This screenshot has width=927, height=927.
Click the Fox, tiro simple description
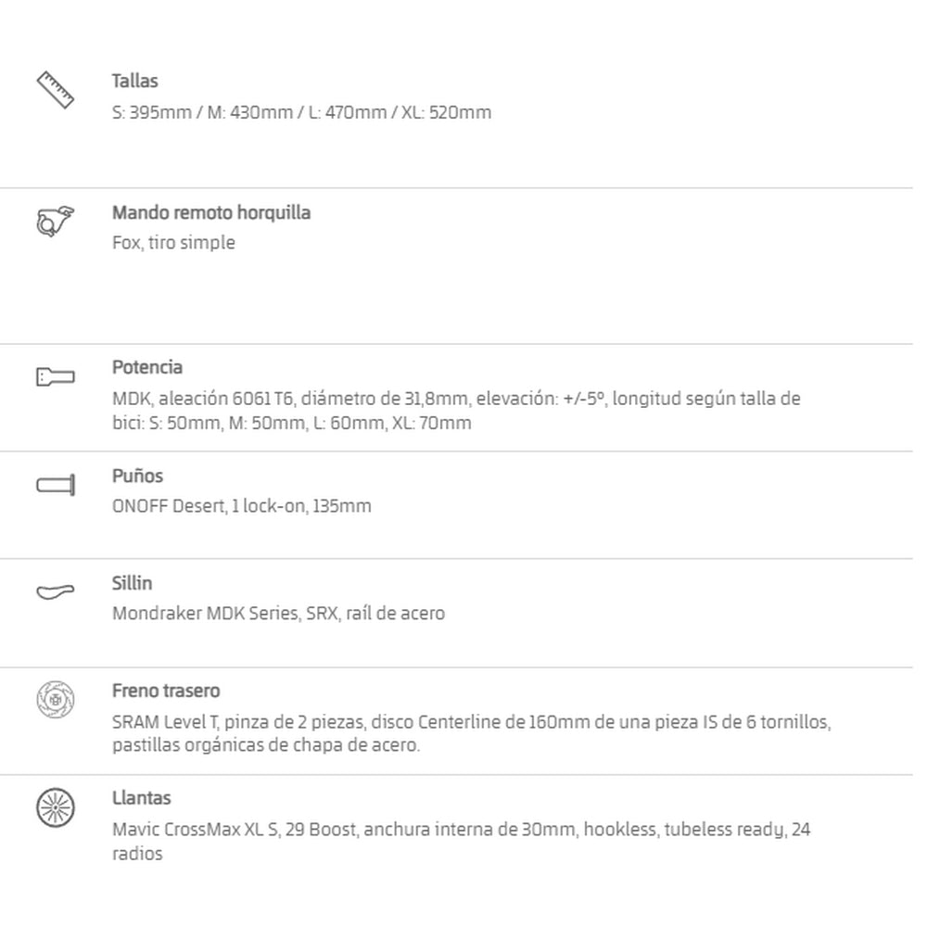[174, 242]
